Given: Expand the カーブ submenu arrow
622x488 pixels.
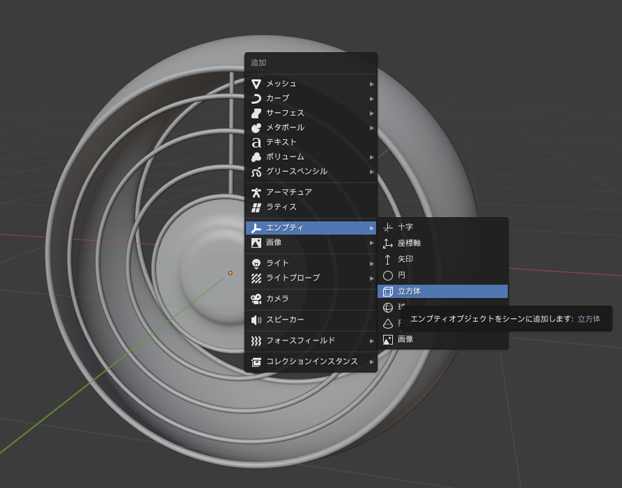Looking at the screenshot, I should pyautogui.click(x=372, y=99).
